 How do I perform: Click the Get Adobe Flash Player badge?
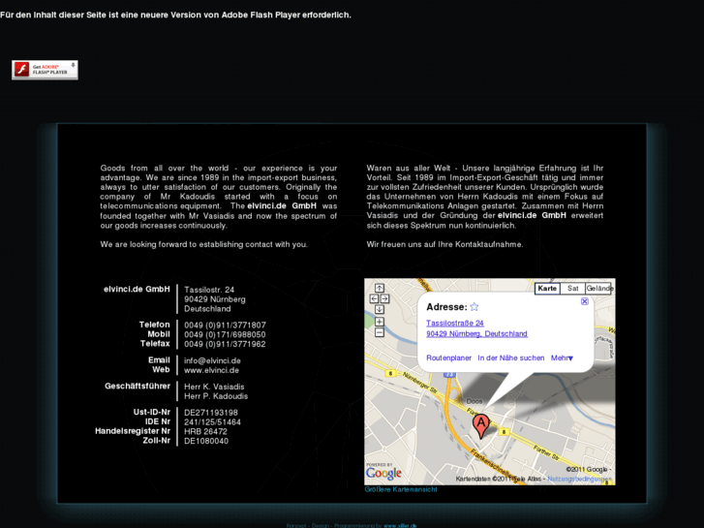[x=45, y=70]
